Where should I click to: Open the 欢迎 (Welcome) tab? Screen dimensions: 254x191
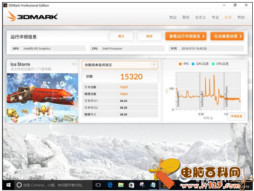click(173, 18)
